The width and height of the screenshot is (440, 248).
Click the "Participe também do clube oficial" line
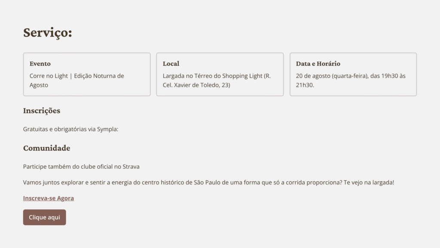[x=81, y=167]
